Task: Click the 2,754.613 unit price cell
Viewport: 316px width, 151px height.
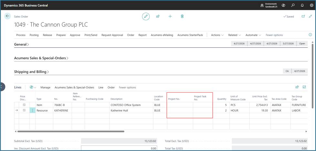Action: tap(260, 105)
